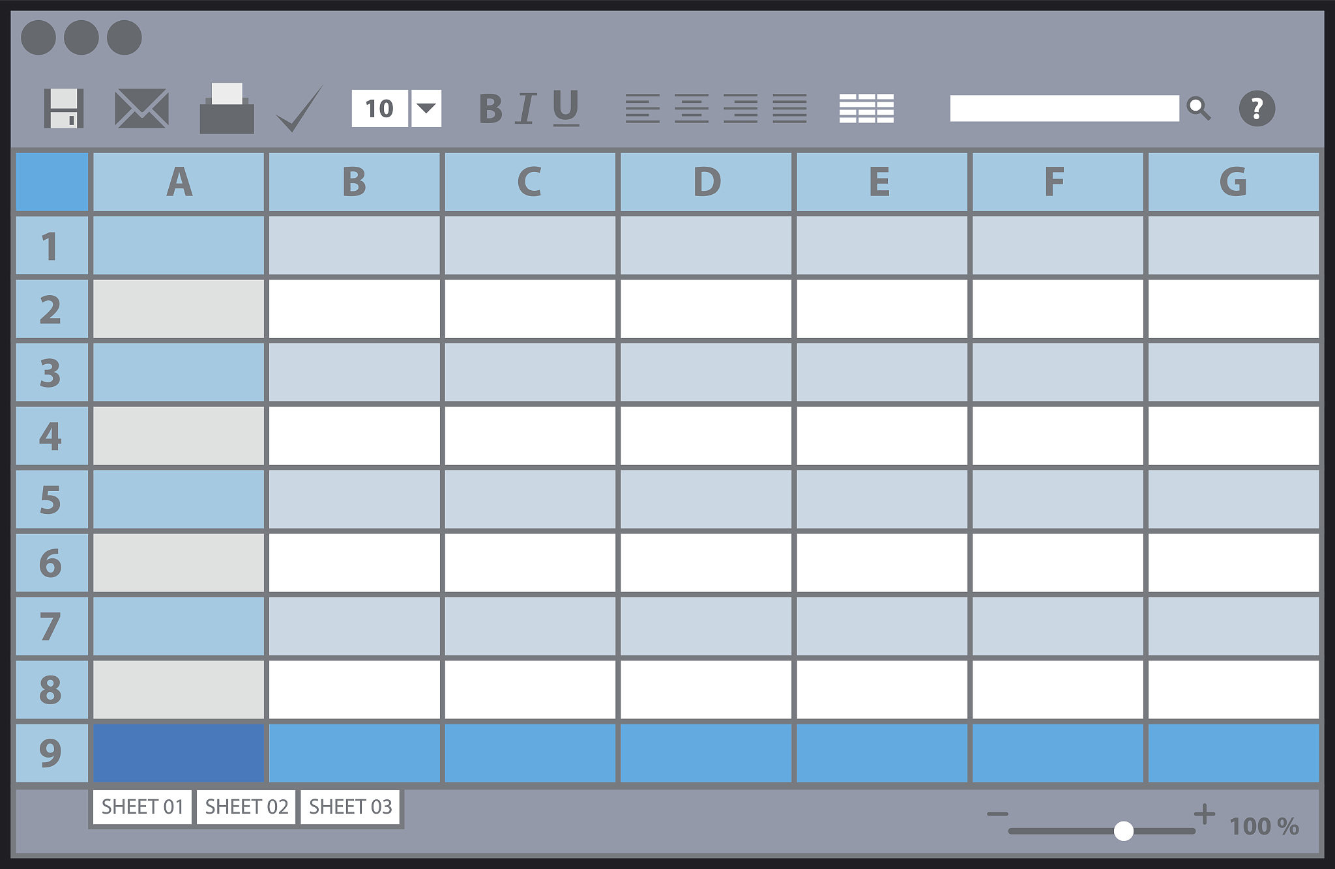The width and height of the screenshot is (1335, 869).
Task: Click the zoom out minus button
Action: click(997, 814)
